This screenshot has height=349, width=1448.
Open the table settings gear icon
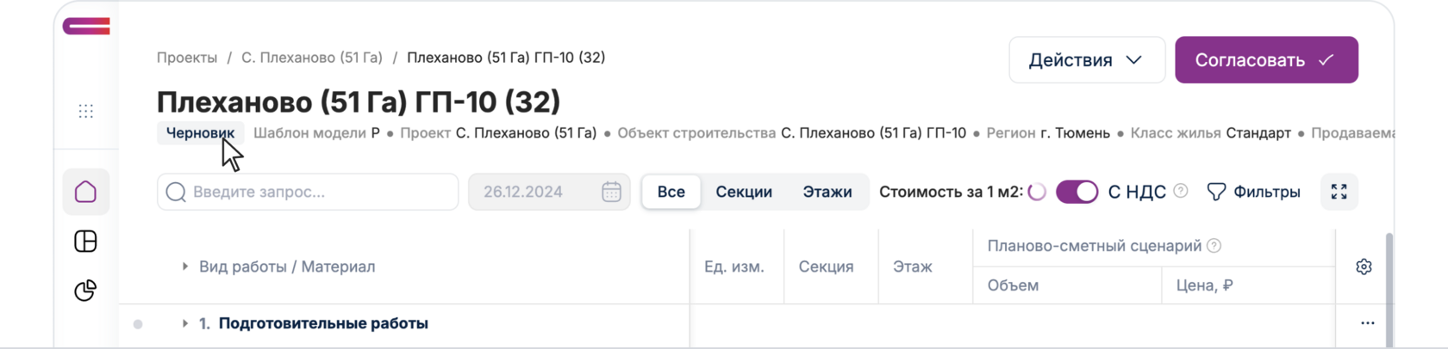click(x=1363, y=266)
